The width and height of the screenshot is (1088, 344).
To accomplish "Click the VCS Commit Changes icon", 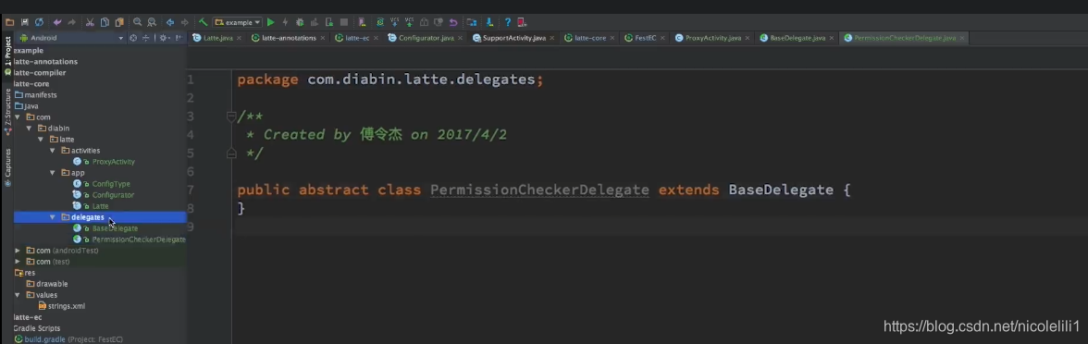I will point(409,22).
